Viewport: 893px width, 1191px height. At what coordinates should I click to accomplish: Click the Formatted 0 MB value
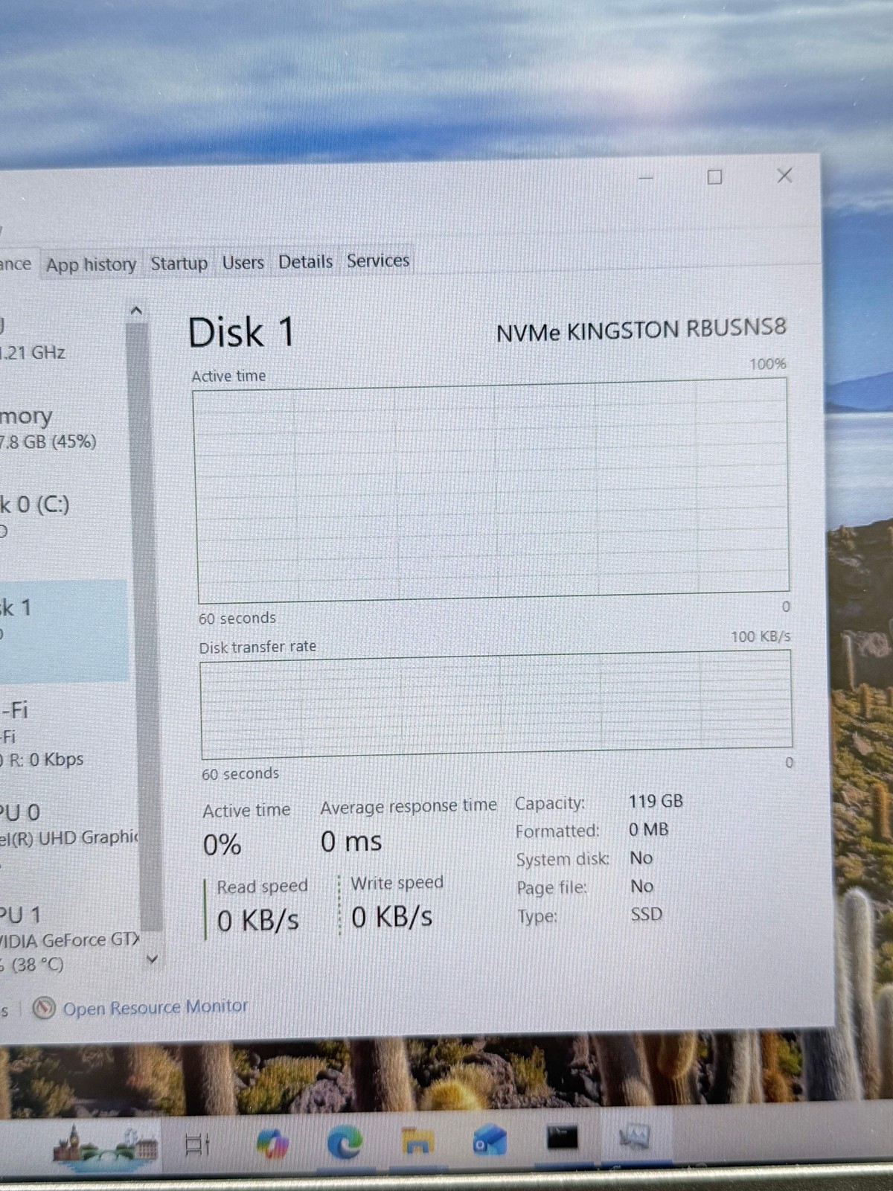click(x=648, y=829)
